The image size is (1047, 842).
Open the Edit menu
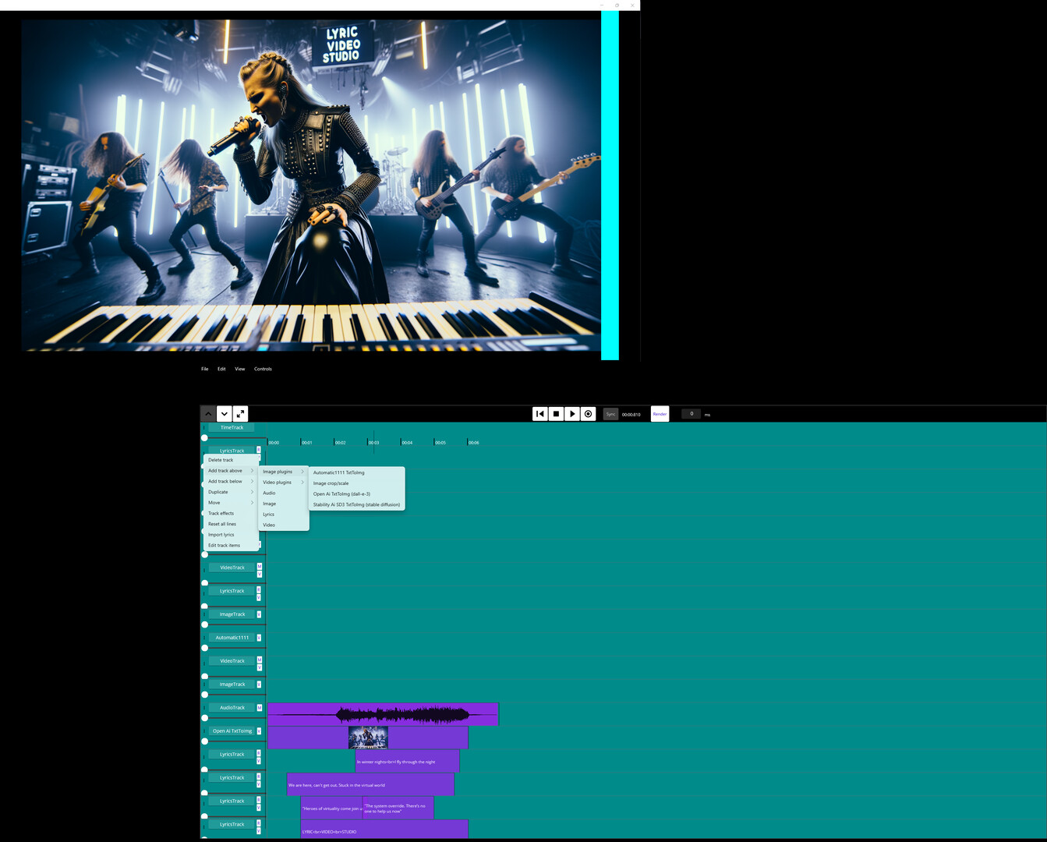tap(221, 369)
